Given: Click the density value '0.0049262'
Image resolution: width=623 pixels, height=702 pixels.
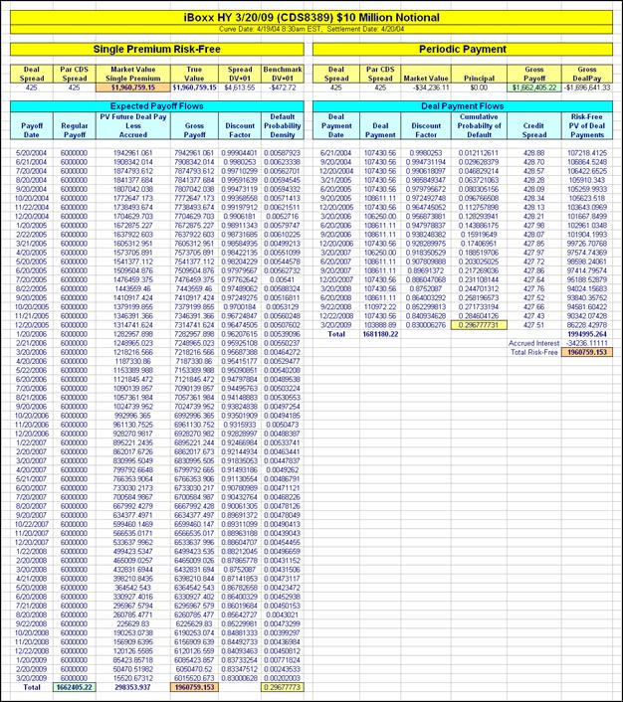Looking at the screenshot, I should (283, 470).
